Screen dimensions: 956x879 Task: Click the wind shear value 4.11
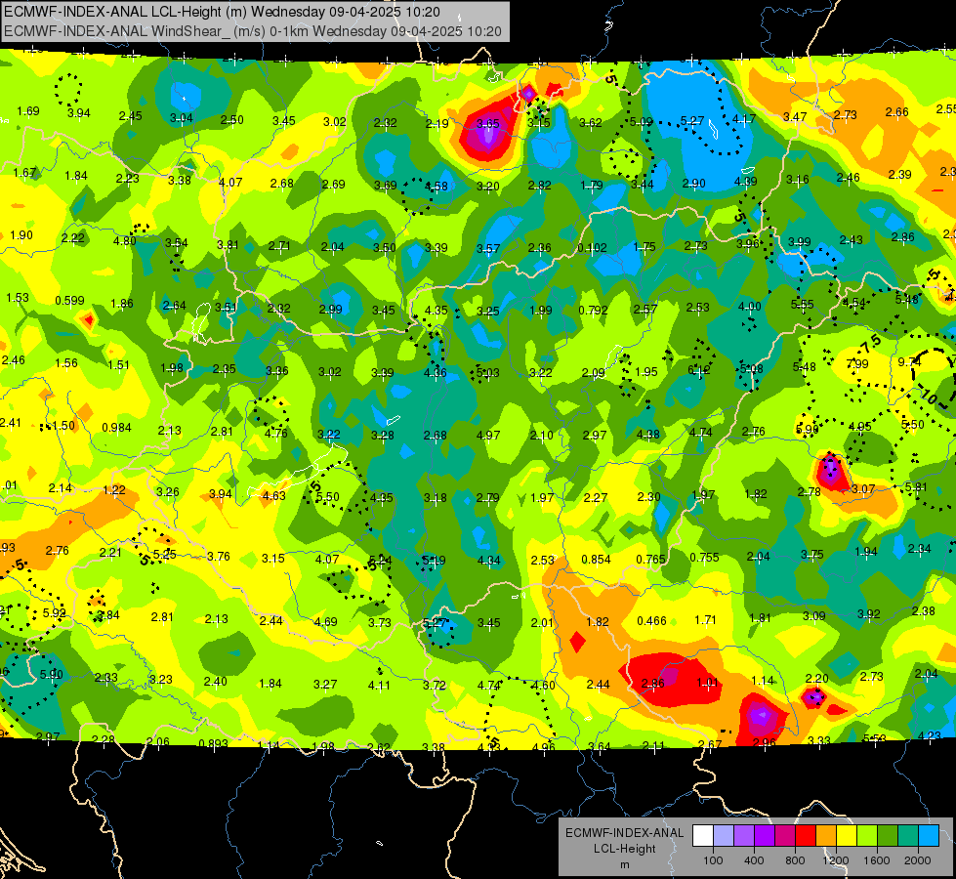click(379, 686)
